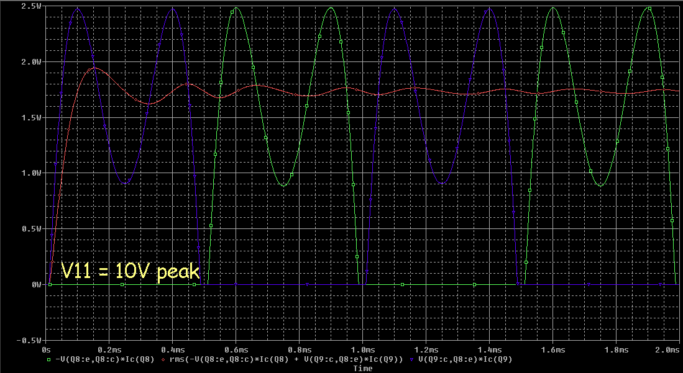Viewport: 683px width, 373px height.
Task: Click the 0.2ms x-axis label
Action: point(110,350)
